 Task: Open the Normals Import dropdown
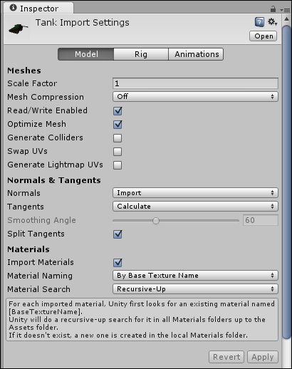tap(195, 193)
